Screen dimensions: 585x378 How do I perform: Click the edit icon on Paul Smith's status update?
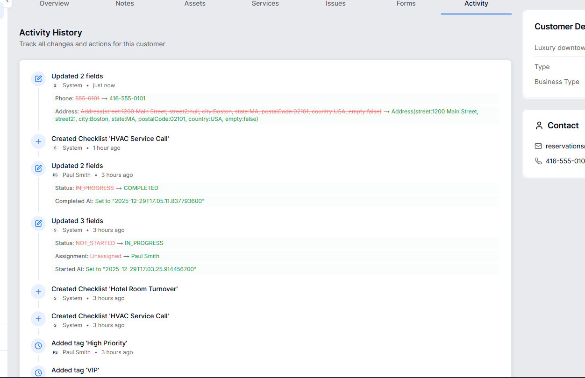(38, 168)
